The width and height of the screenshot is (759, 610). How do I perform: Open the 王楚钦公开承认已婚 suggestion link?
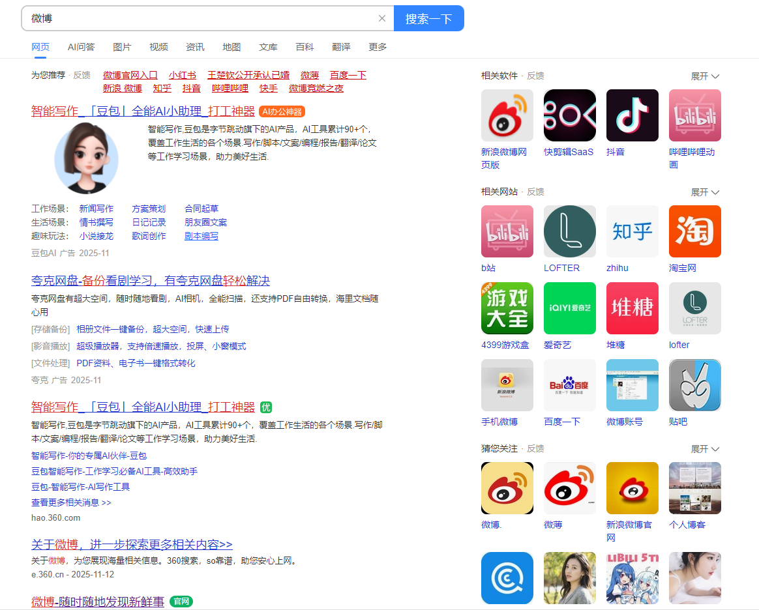[248, 75]
